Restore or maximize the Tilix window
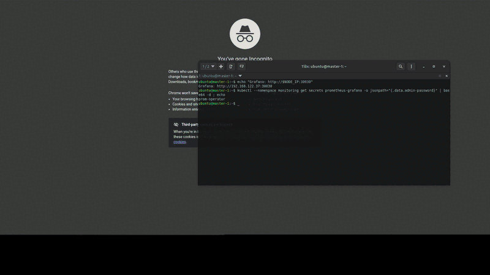This screenshot has width=490, height=275. point(434,67)
